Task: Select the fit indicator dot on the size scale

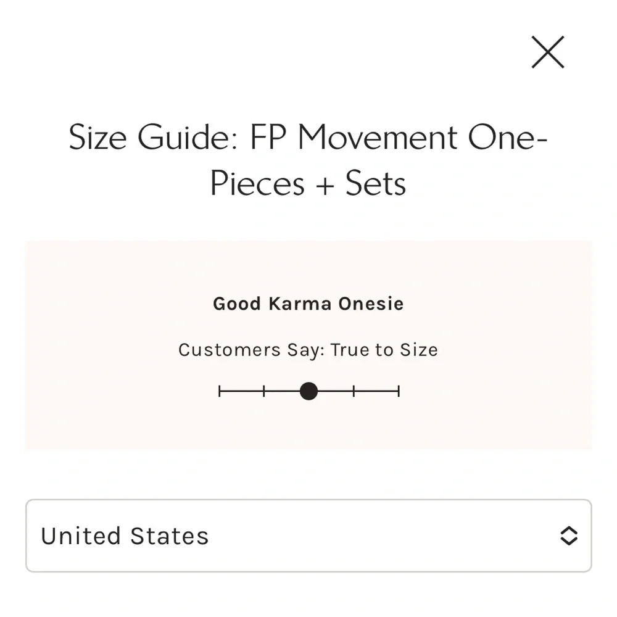Action: [x=308, y=391]
